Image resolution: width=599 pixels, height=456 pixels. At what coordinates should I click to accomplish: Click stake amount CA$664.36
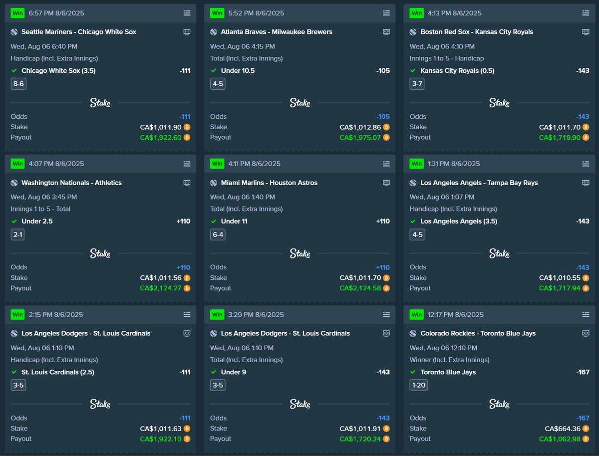pos(563,428)
